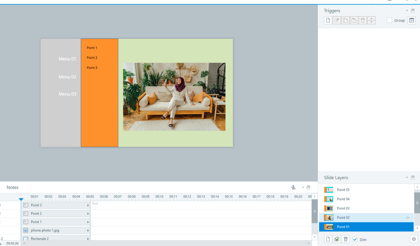Open the Slide Layers panel dropdown arrow
The width and height of the screenshot is (420, 246).
407,178
